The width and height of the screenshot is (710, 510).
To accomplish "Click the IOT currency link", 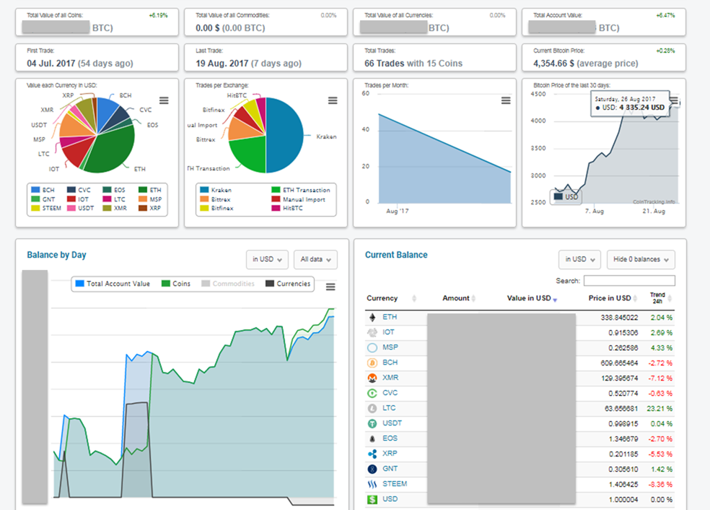I will [388, 332].
